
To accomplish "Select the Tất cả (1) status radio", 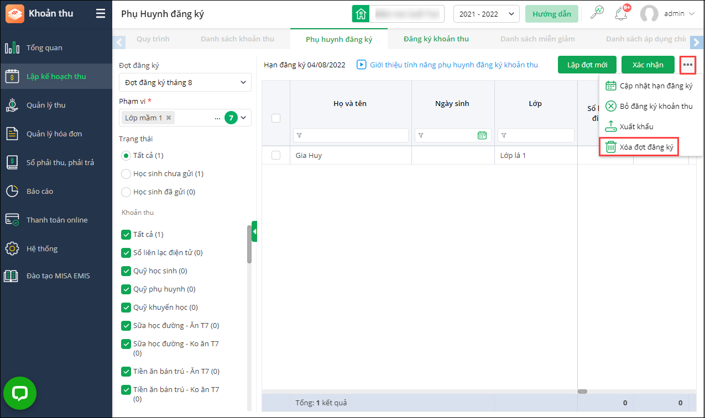I will (126, 156).
